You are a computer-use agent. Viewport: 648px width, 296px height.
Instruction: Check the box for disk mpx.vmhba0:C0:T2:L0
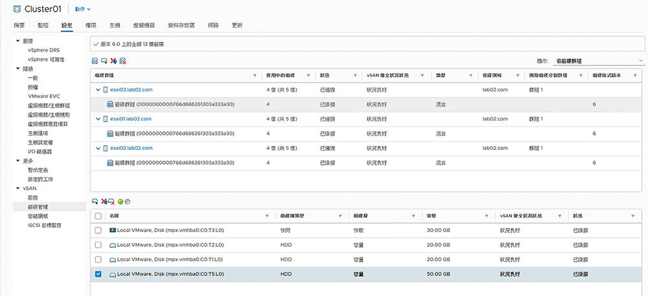[98, 245]
